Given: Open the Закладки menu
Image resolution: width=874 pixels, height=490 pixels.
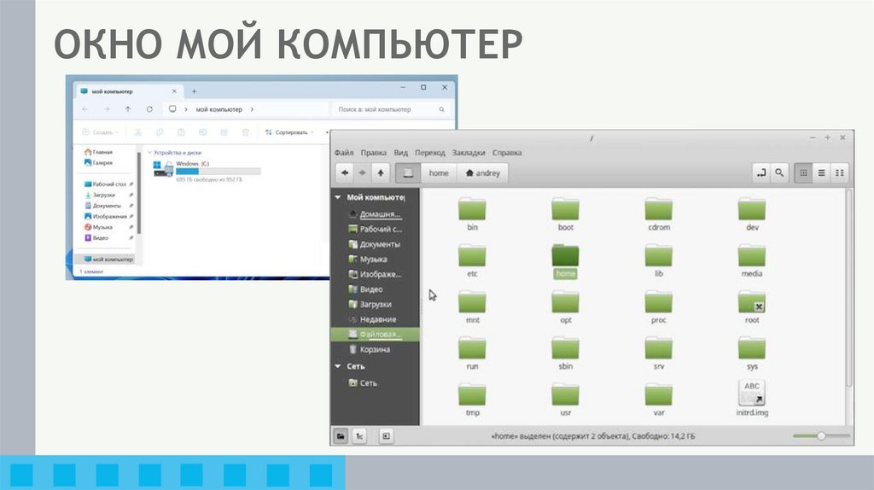Looking at the screenshot, I should coord(469,152).
